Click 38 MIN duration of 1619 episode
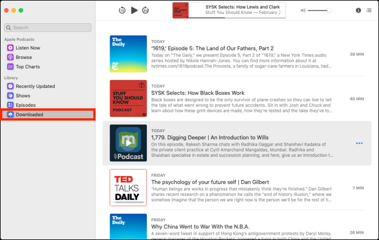Image resolution: width=379 pixels, height=240 pixels. (x=357, y=54)
